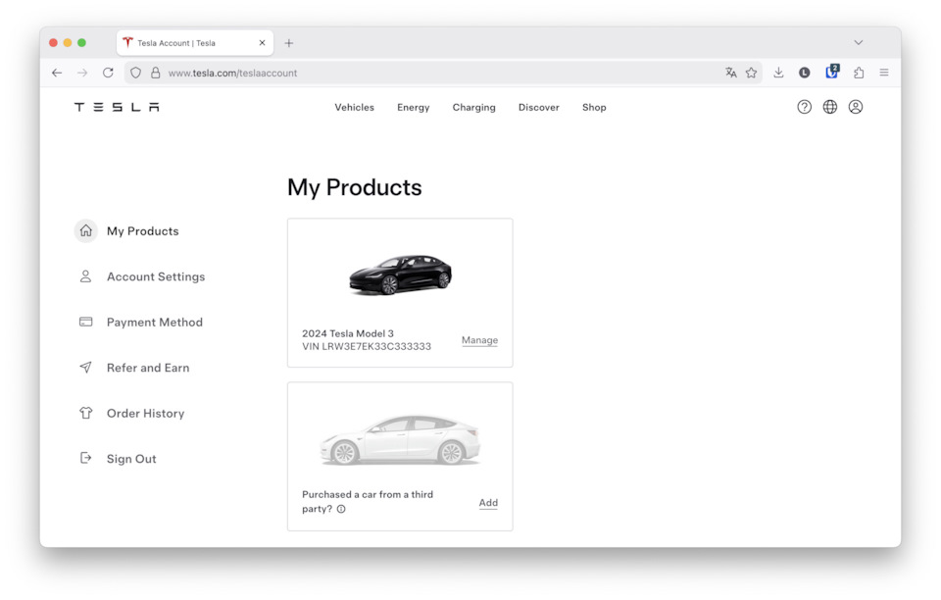This screenshot has width=941, height=600.
Task: Open the Discover menu
Action: [539, 108]
